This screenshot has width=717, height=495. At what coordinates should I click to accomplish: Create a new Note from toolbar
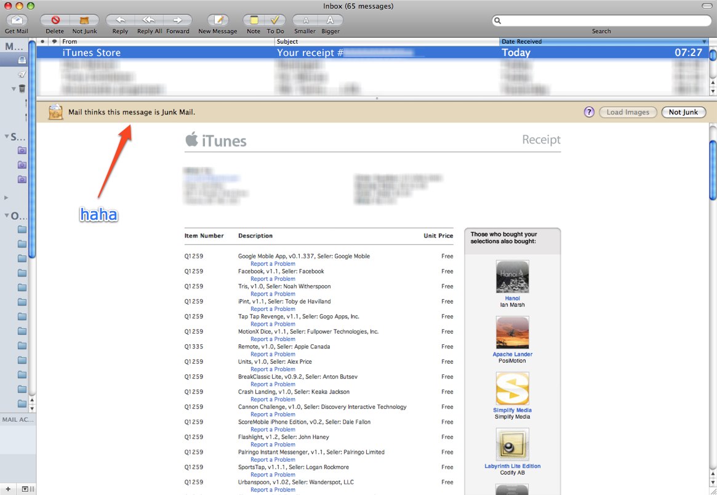coord(254,20)
